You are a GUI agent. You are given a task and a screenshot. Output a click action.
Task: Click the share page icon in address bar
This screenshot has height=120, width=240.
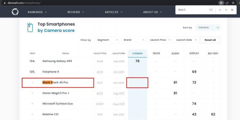(x=227, y=3)
